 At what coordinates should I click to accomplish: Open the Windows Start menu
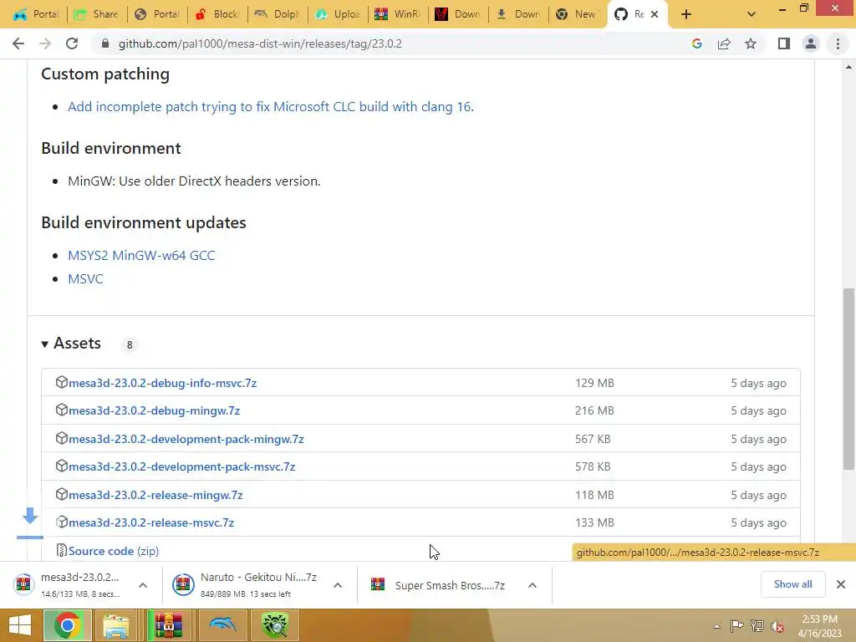pyautogui.click(x=20, y=625)
